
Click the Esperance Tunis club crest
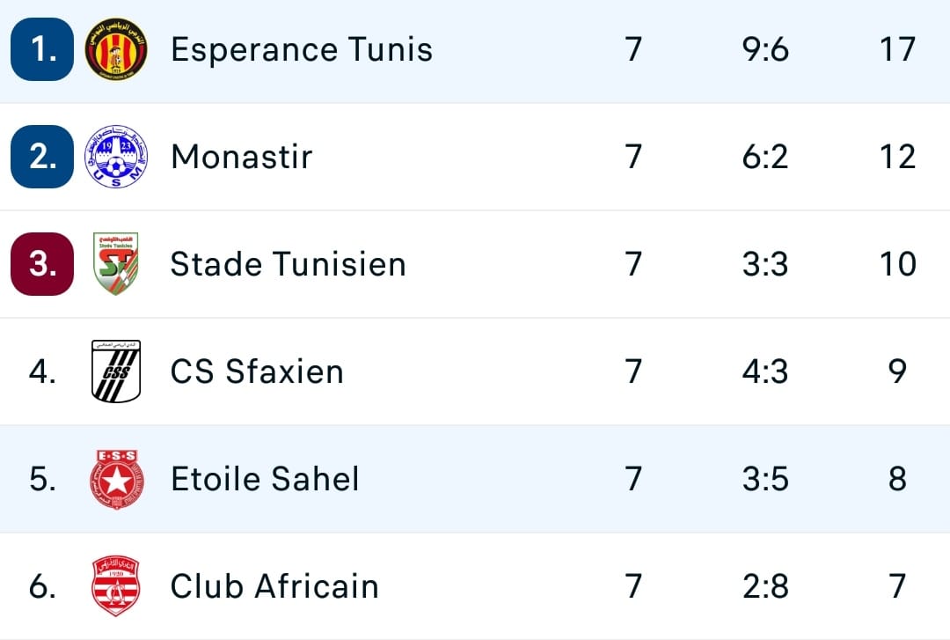click(116, 49)
